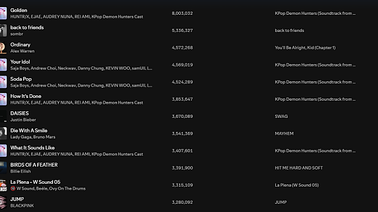Open artist BLACKPINK
Image resolution: width=378 pixels, height=212 pixels.
coord(22,206)
